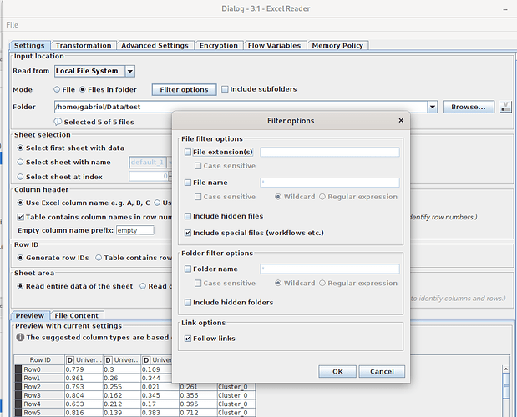Click second column header 'Univer...'
Screen dimensions: 517x417
(122, 359)
